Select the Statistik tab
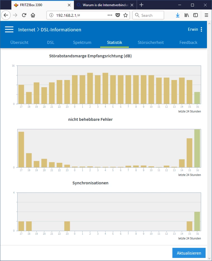The height and width of the screenshot is (261, 212). click(x=115, y=43)
